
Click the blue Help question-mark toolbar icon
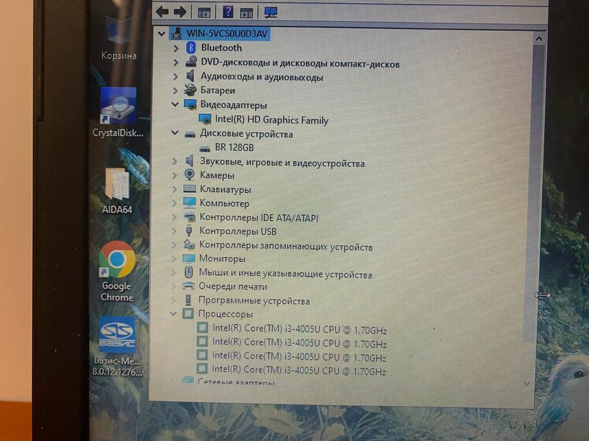coord(228,12)
